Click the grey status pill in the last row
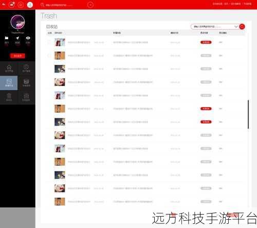Screen dimensions: 257x228 pyautogui.click(x=206, y=202)
